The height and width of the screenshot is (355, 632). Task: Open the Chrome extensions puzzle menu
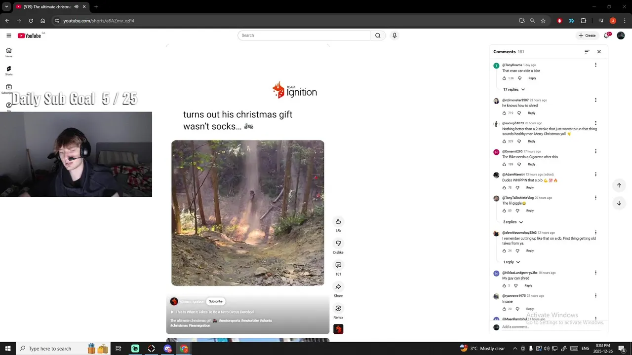584,21
